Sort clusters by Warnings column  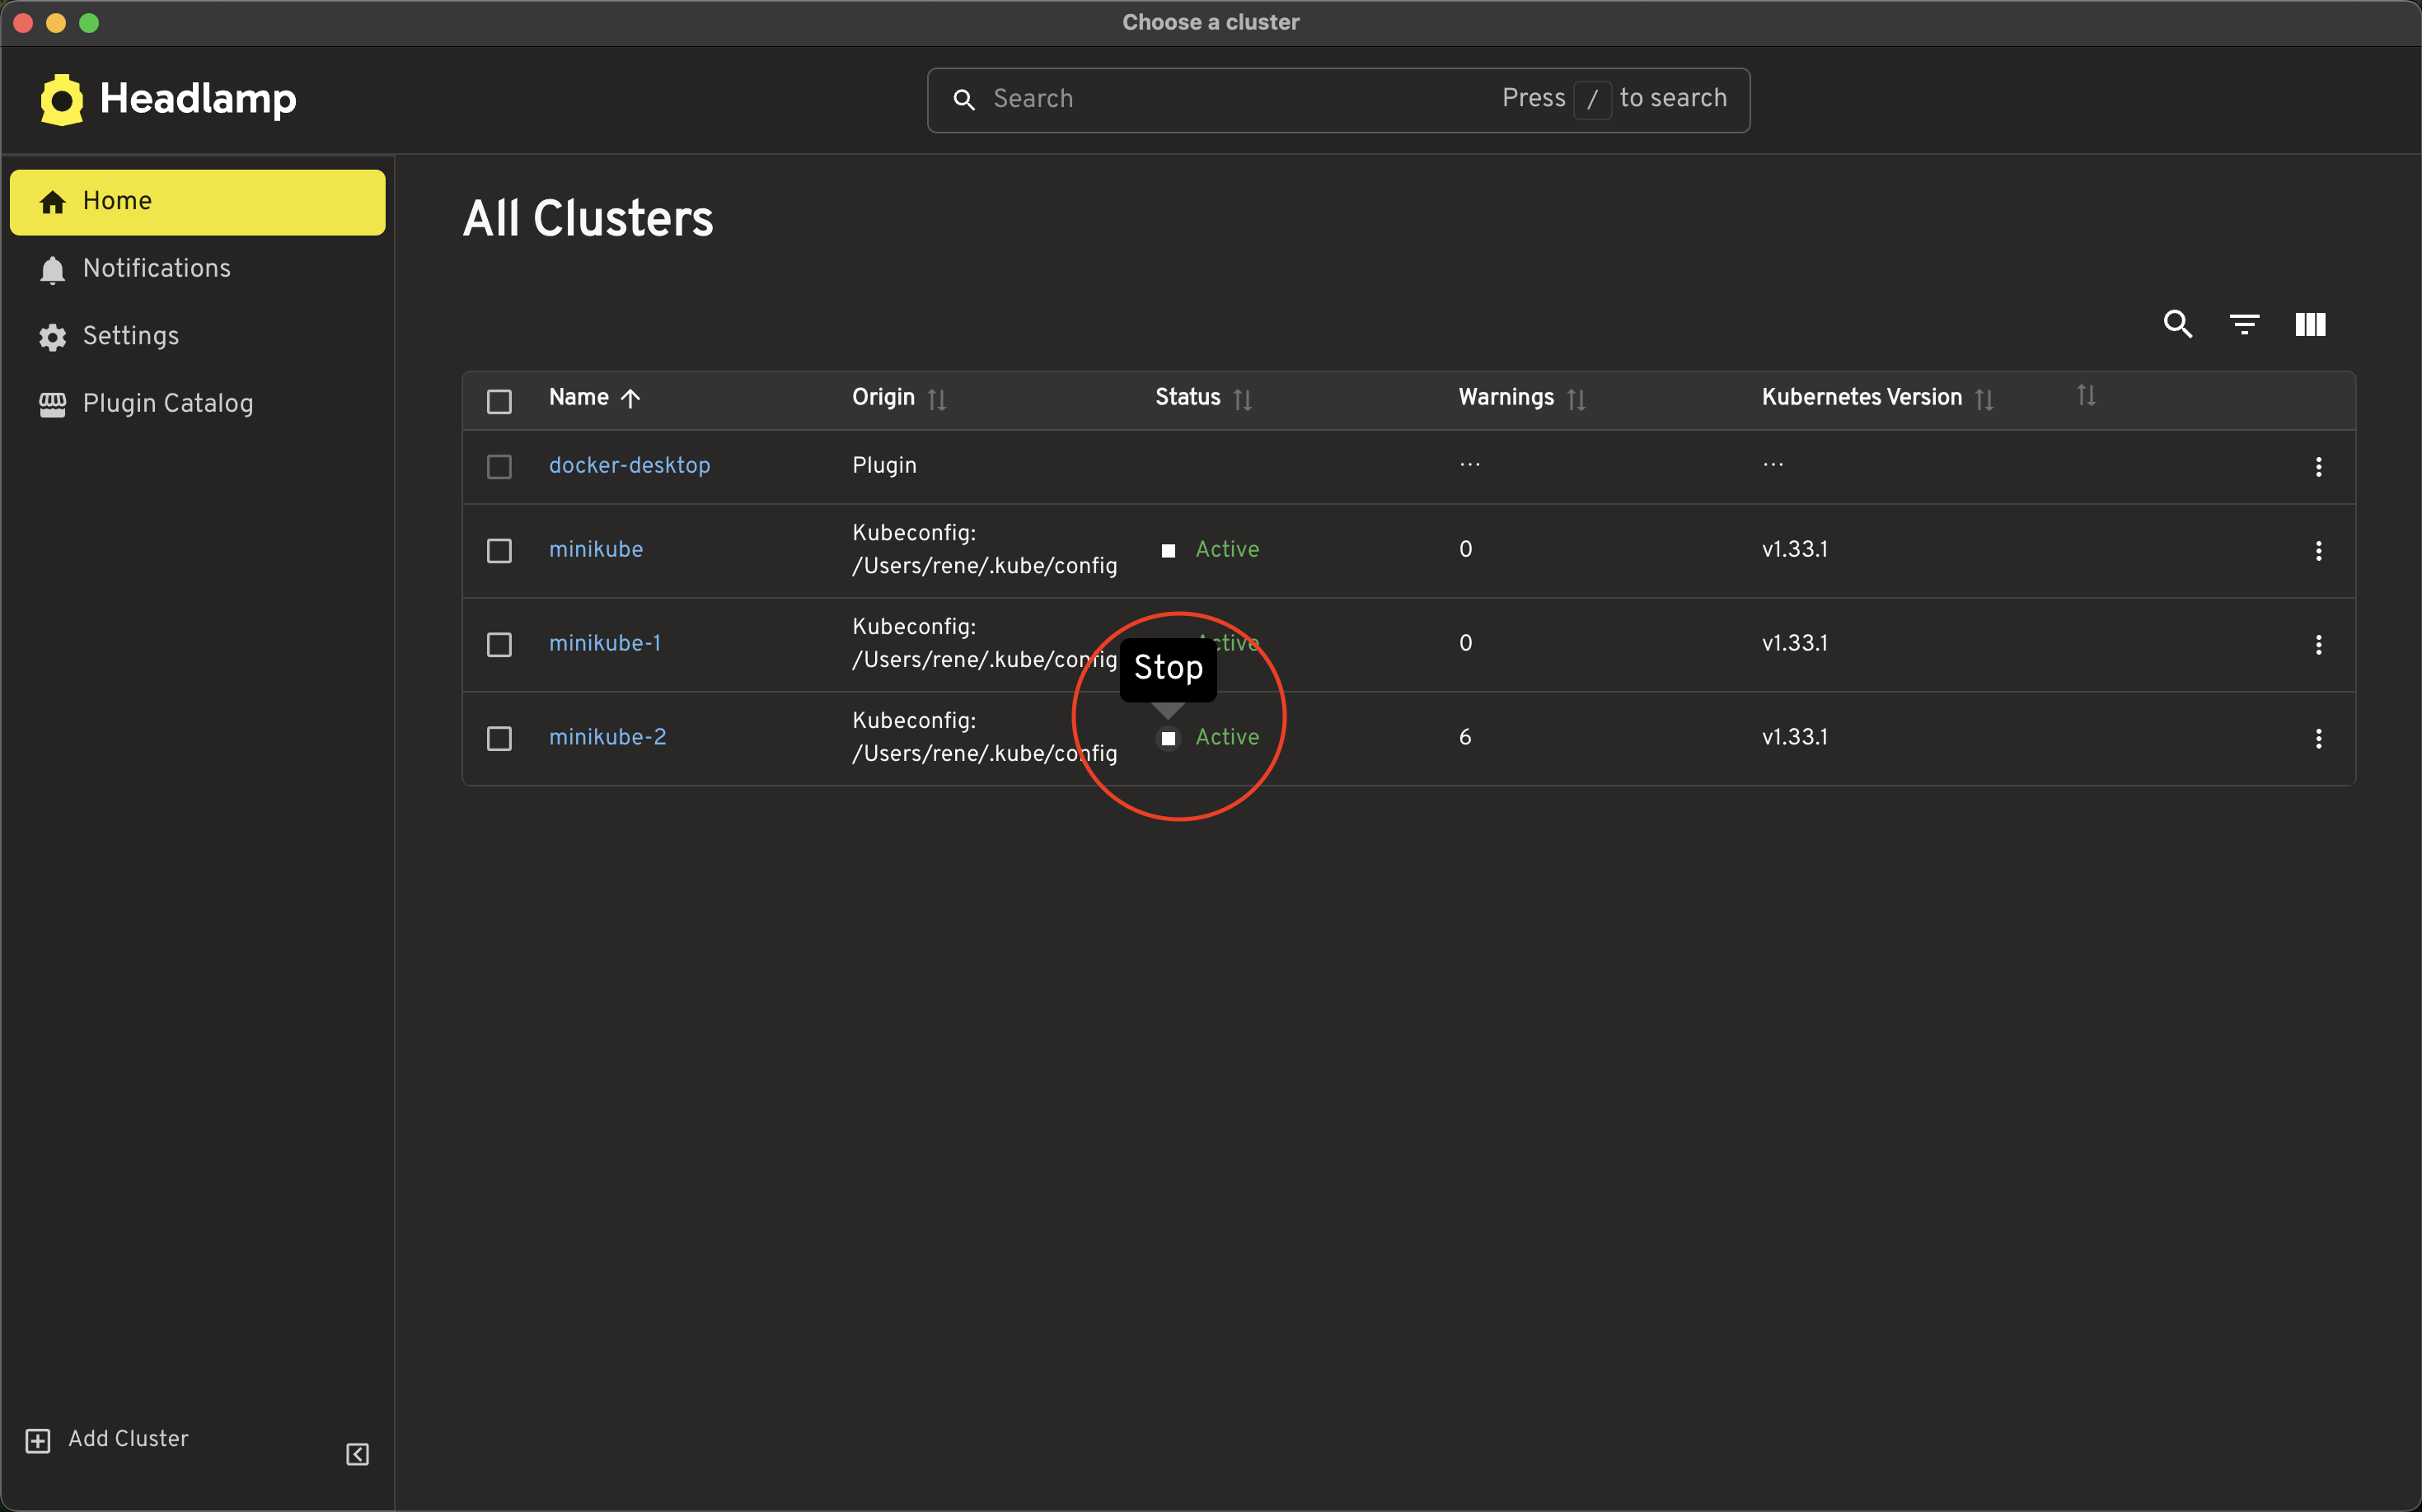pos(1576,398)
